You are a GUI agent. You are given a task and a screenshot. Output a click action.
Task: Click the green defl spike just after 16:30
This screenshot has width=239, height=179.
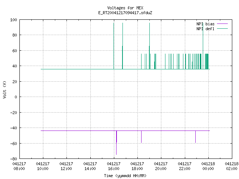click(122, 45)
